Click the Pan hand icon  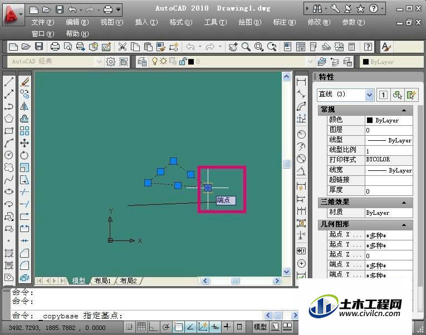(233, 47)
